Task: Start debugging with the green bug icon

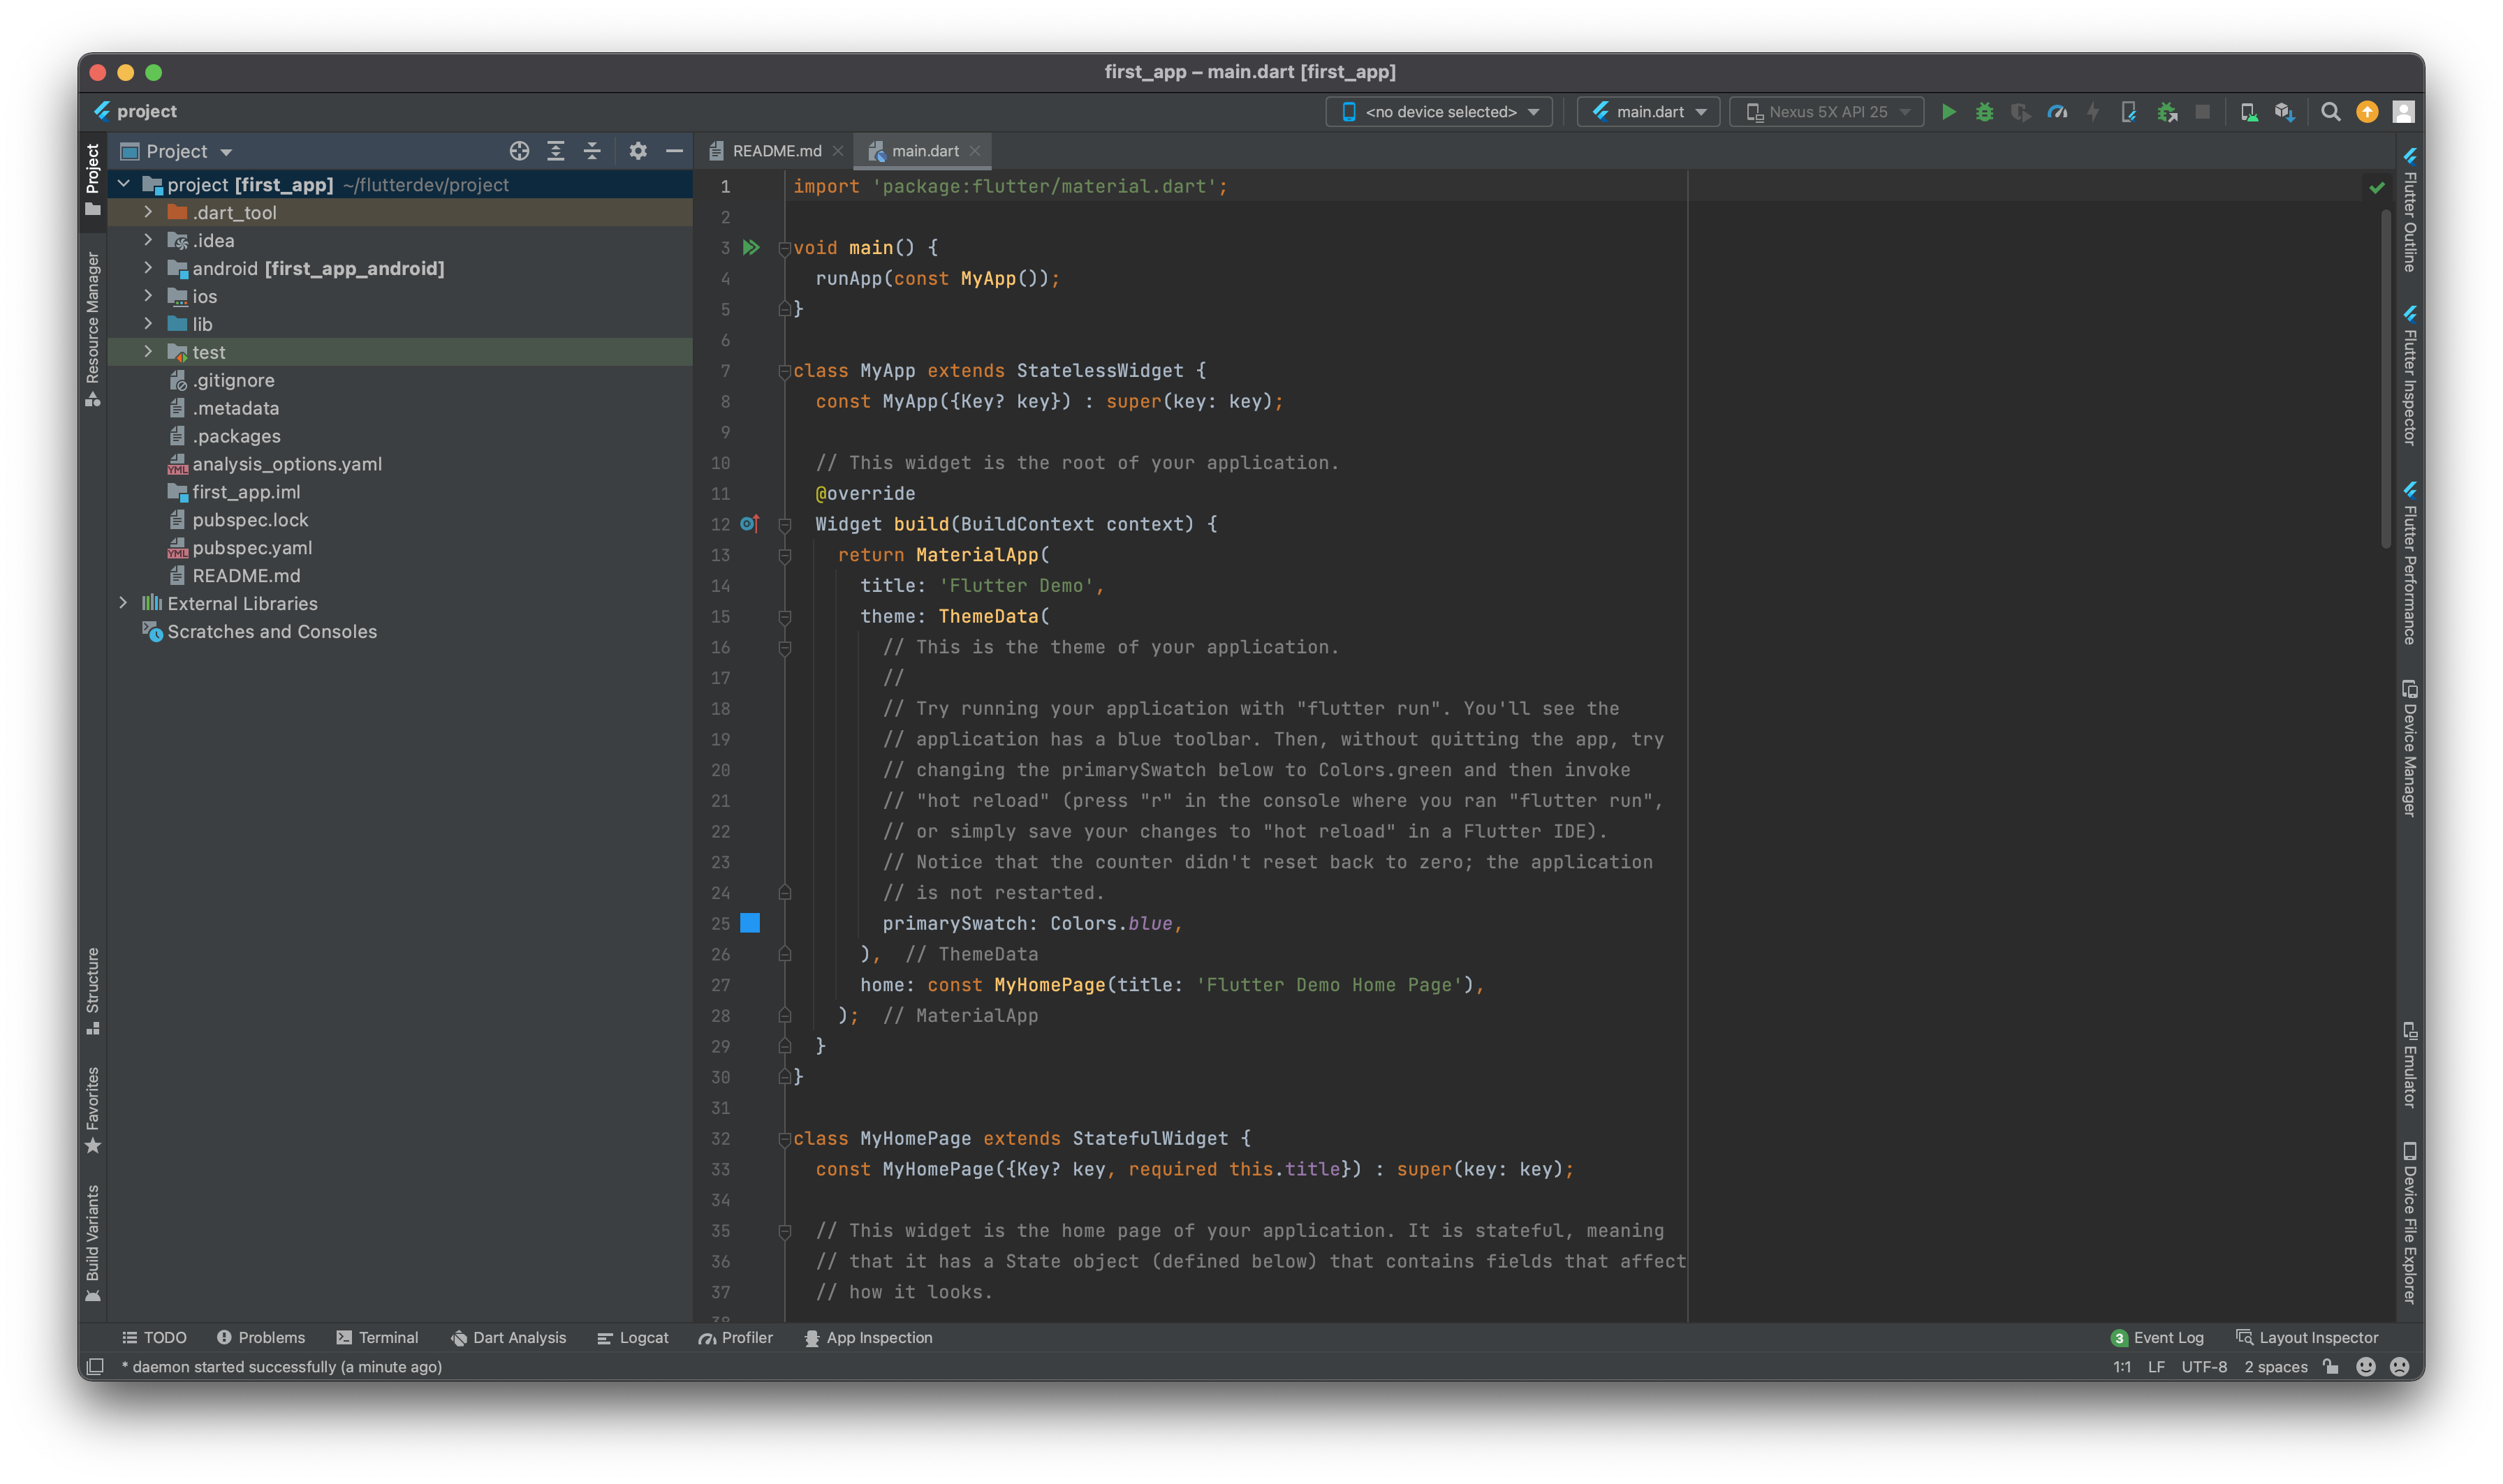Action: tap(1984, 112)
